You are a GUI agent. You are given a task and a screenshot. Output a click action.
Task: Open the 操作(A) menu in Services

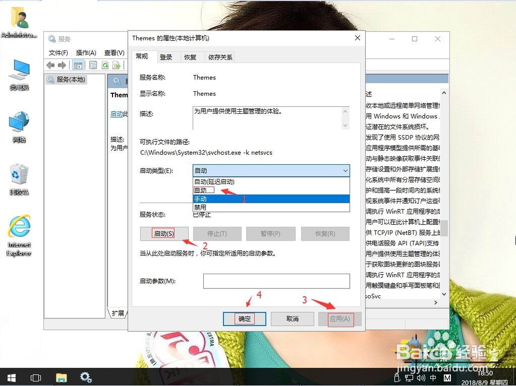[x=86, y=53]
